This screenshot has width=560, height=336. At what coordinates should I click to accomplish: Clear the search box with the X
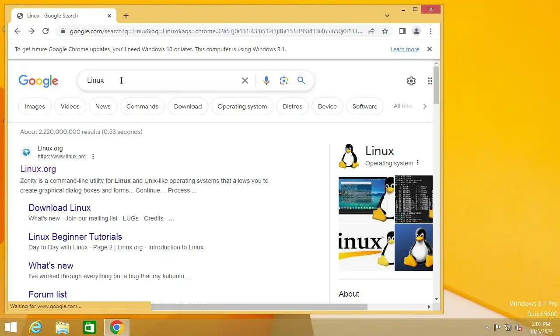point(245,80)
